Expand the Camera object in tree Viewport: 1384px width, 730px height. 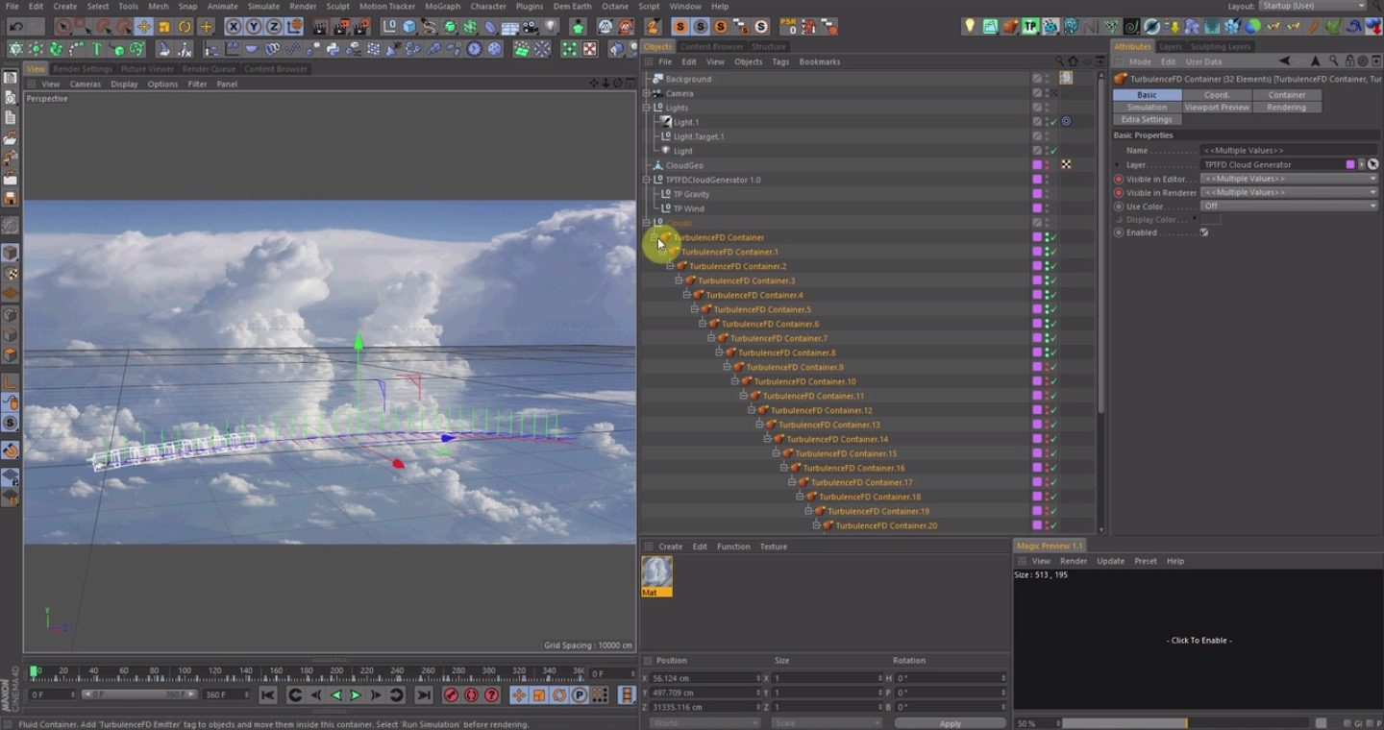pos(647,93)
